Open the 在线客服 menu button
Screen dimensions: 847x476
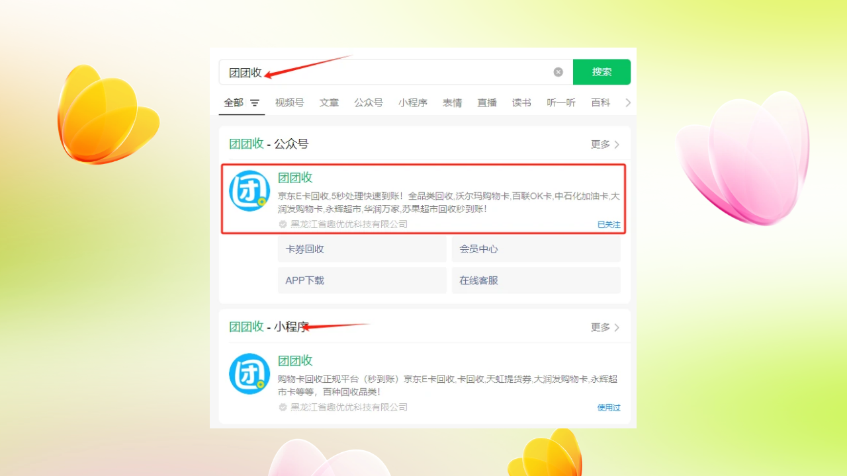point(536,280)
